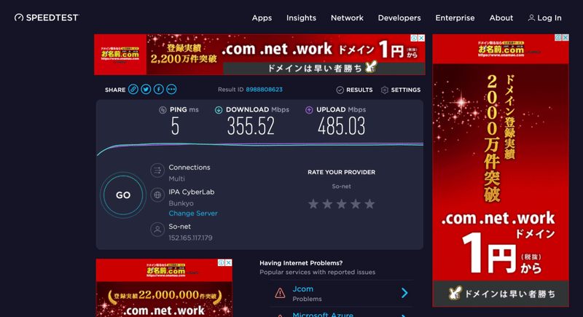
Task: Click the download value 355.52
Action: [251, 126]
